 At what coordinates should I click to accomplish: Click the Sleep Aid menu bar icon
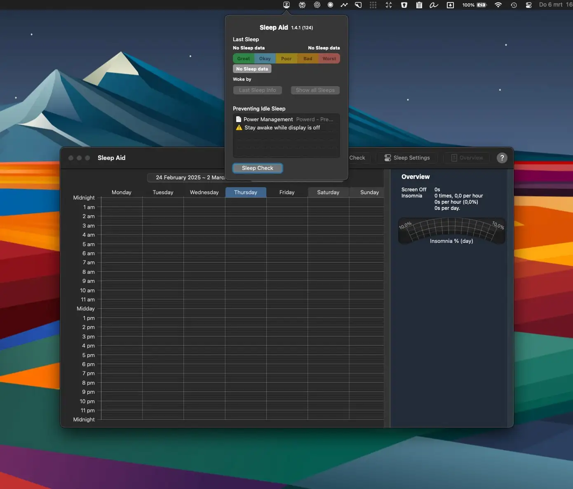pyautogui.click(x=286, y=5)
